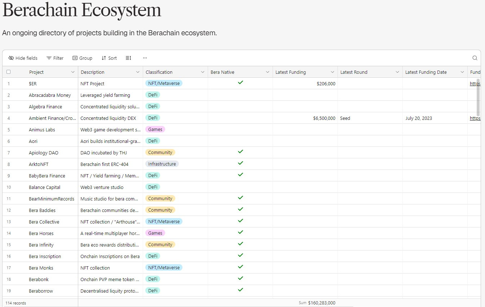Click the NFT/Metaverse tag for $ER
The width and height of the screenshot is (485, 307).
[164, 83]
